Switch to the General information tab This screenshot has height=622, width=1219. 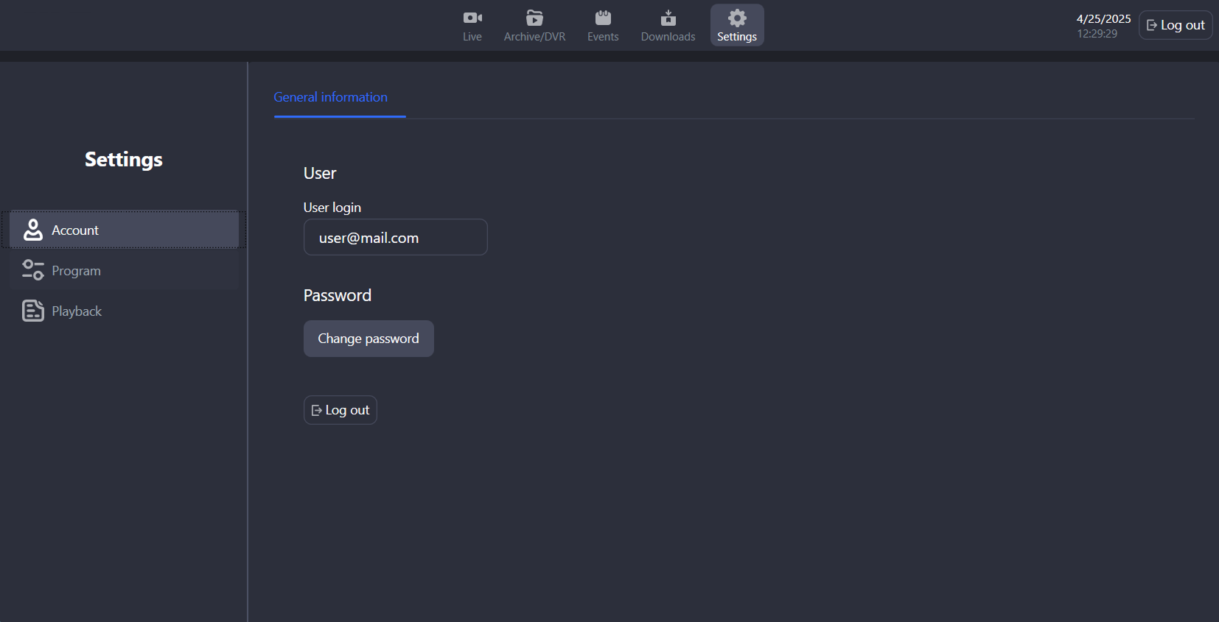(330, 97)
